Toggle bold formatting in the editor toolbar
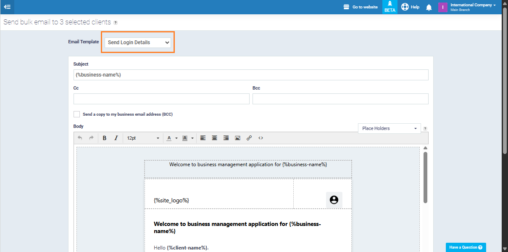Screen dimensions: 508x252 tap(105, 138)
